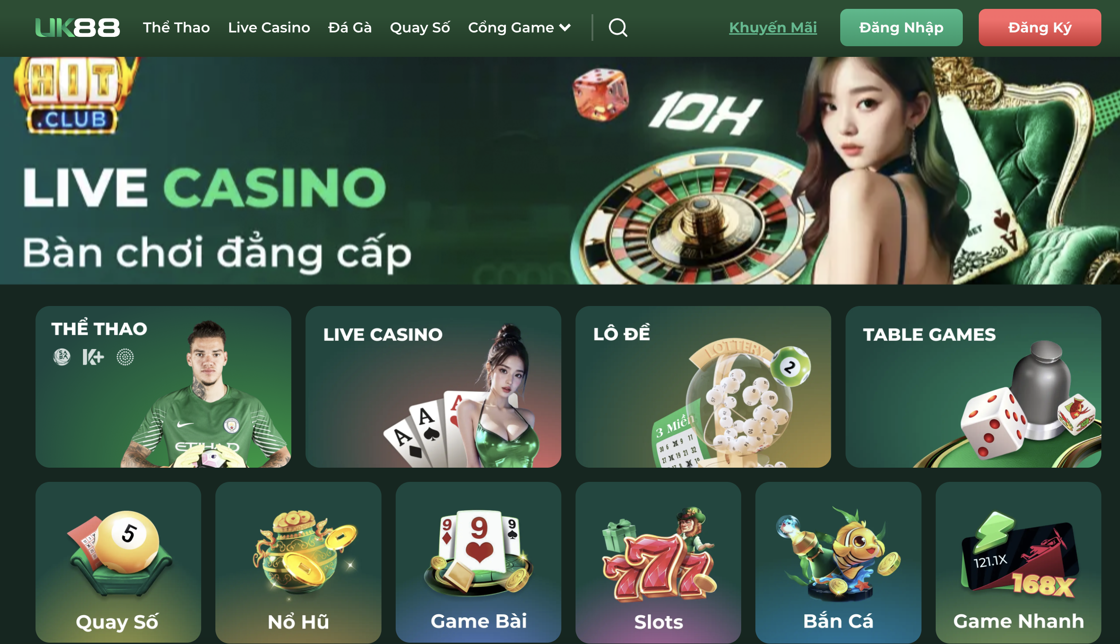This screenshot has height=644, width=1120.
Task: Open the search magnifier icon
Action: [618, 28]
